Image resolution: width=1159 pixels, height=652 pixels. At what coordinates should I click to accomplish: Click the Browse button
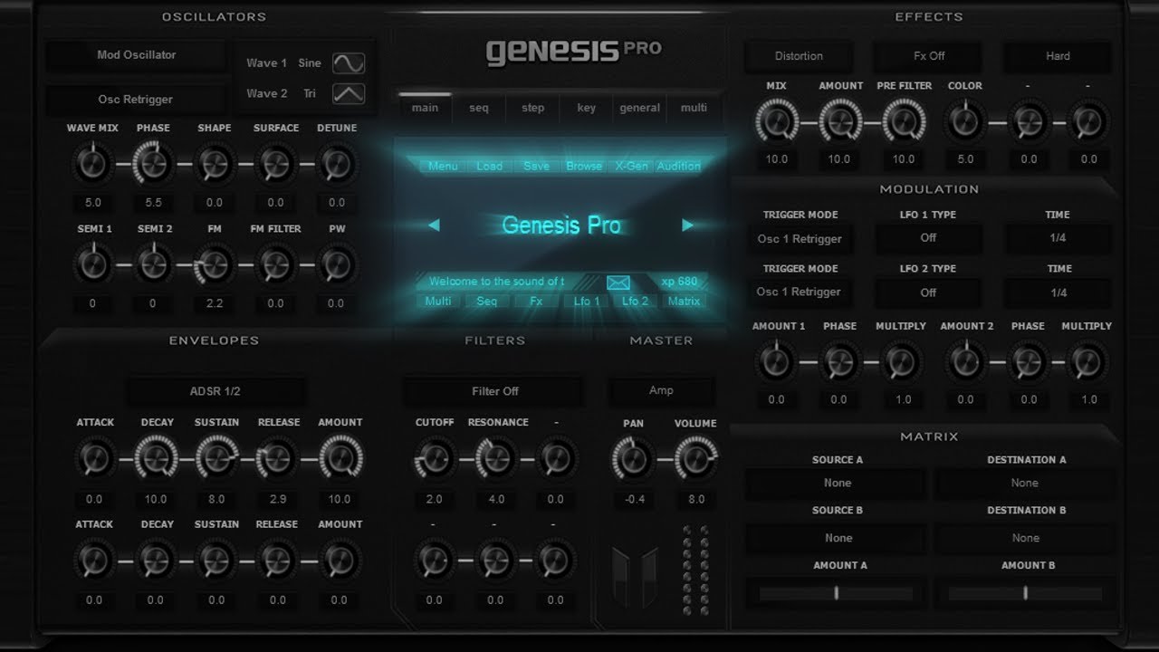[x=584, y=167]
